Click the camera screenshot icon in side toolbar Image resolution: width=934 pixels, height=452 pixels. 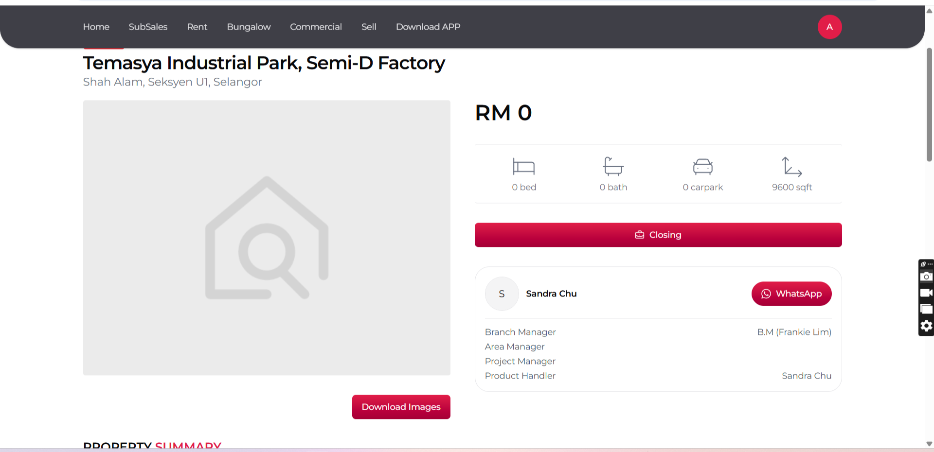(x=926, y=277)
